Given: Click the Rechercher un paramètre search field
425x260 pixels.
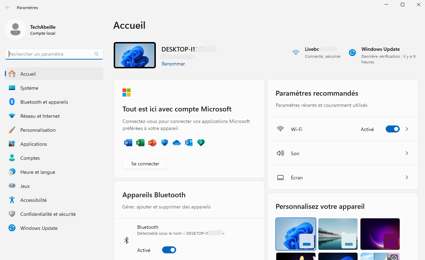Looking at the screenshot, I should pos(54,54).
